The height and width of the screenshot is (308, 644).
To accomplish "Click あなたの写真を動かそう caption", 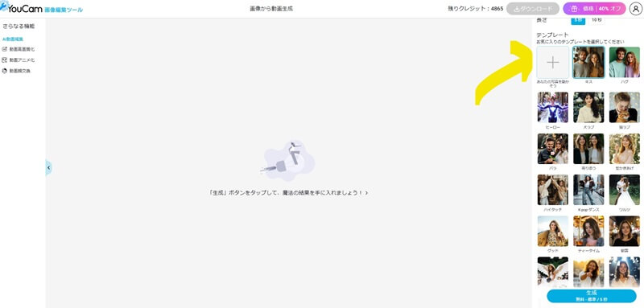I will pyautogui.click(x=553, y=84).
